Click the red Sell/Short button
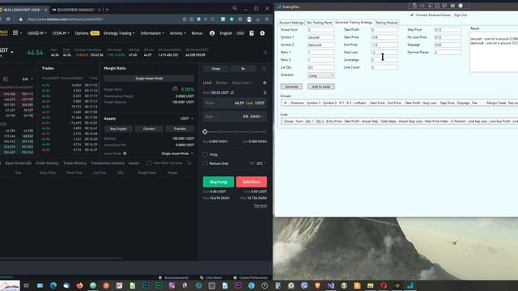The height and width of the screenshot is (291, 518). (252, 182)
